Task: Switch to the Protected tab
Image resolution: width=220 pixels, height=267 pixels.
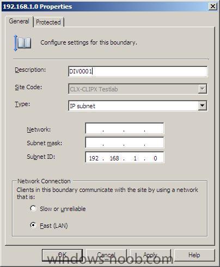Action: coord(48,22)
